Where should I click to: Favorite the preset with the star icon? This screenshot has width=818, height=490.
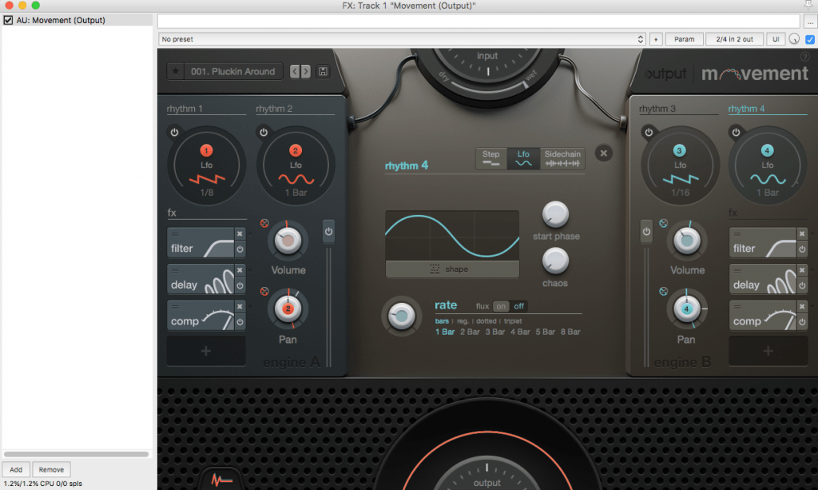[x=176, y=71]
